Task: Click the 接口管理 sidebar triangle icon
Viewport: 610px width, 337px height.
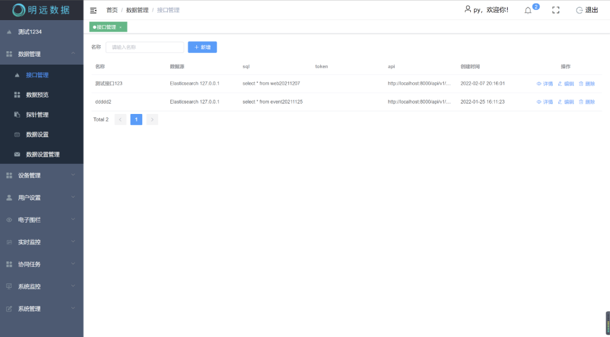Action: 17,75
